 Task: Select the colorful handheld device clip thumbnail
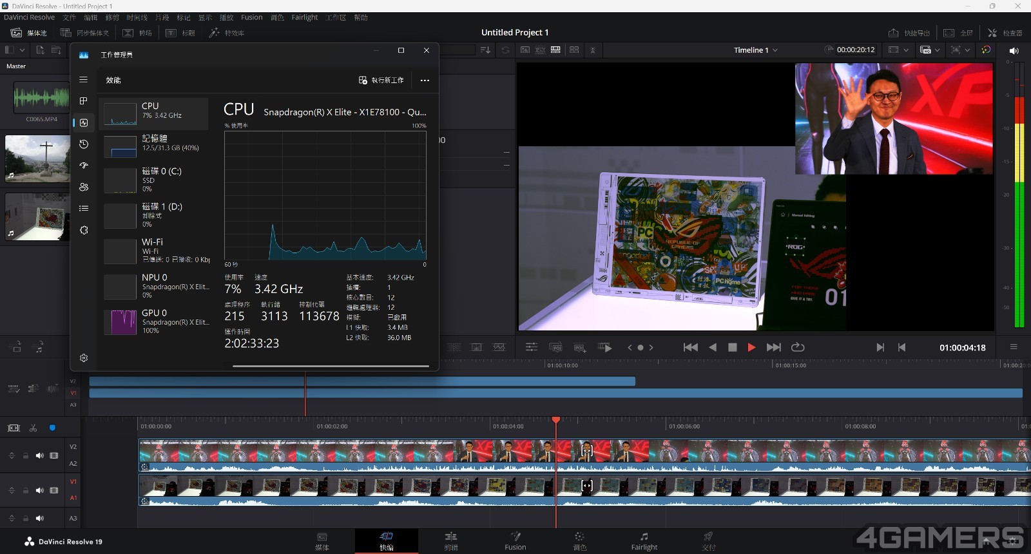click(37, 216)
